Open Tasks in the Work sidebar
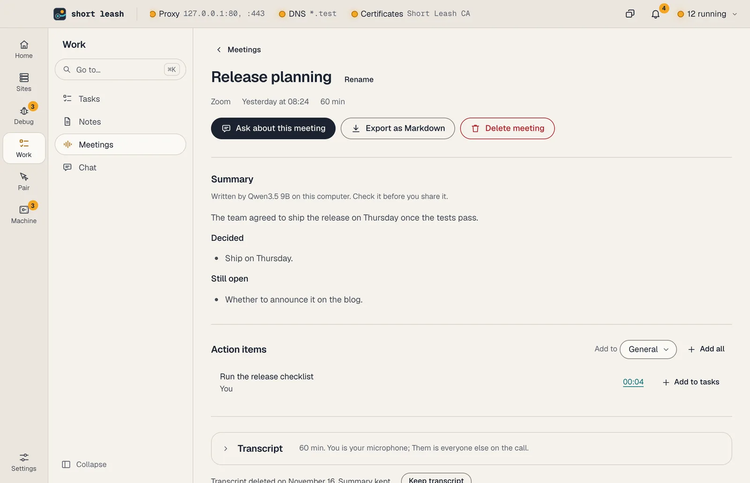 coord(120,99)
